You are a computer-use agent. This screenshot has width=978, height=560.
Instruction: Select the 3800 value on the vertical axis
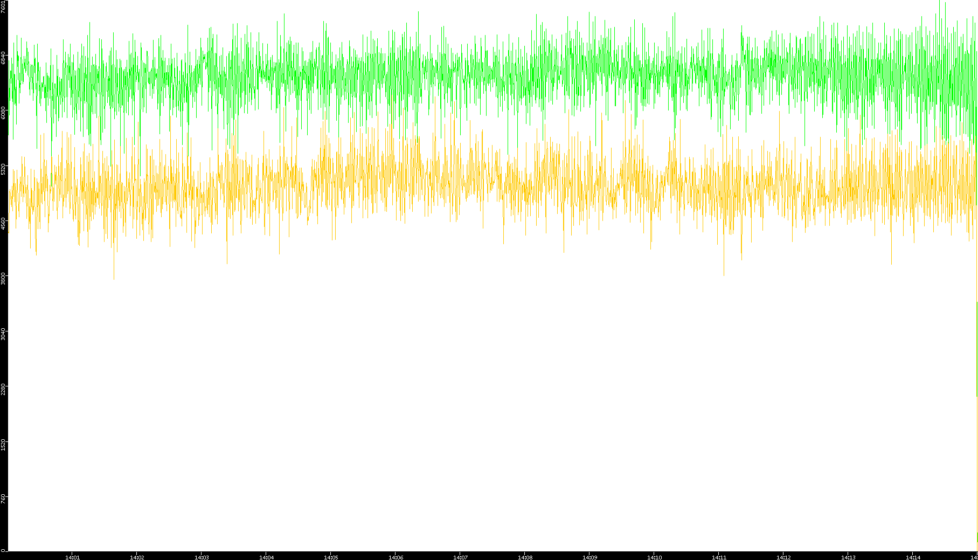(x=4, y=279)
